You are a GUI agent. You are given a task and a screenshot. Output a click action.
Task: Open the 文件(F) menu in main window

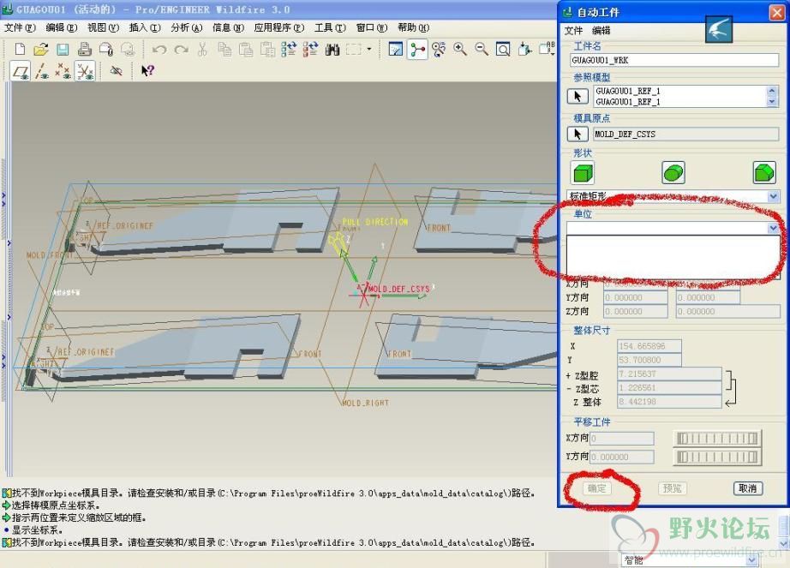[x=20, y=27]
